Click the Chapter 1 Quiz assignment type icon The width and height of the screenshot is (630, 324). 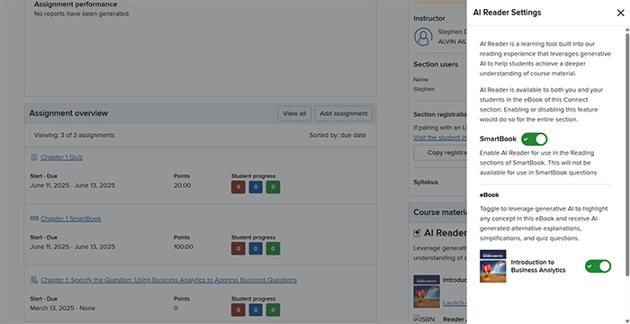pyautogui.click(x=34, y=157)
